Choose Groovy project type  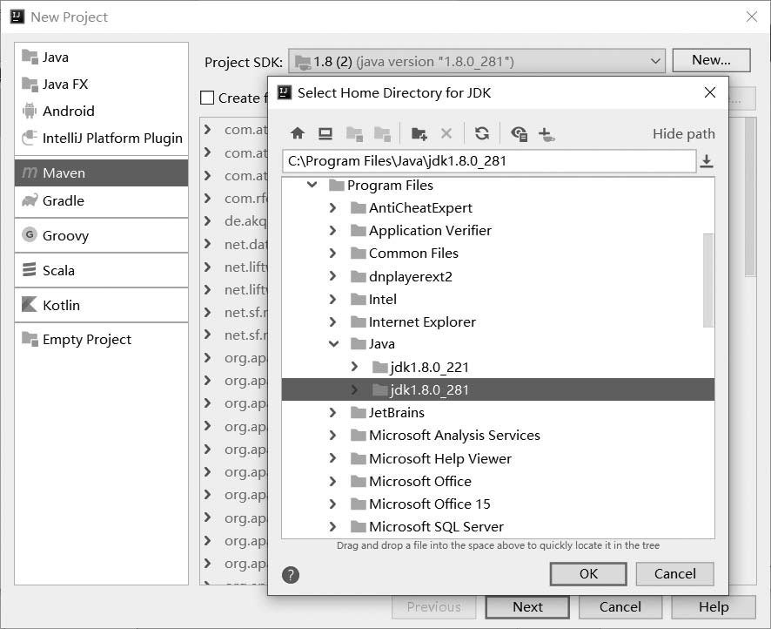tap(101, 235)
